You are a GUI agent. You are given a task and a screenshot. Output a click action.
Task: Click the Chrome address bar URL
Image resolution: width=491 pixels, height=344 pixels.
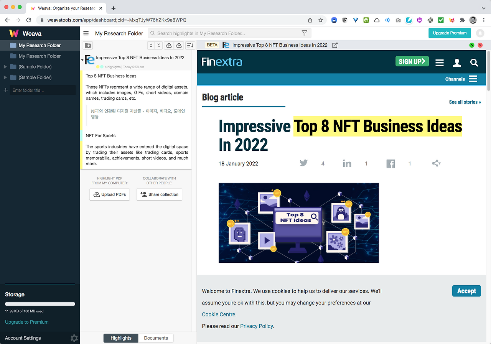[117, 20]
